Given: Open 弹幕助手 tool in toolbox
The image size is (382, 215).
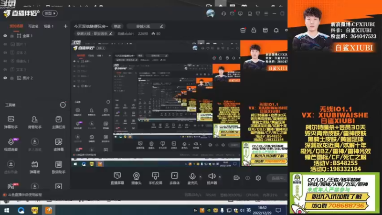Looking at the screenshot, I should tap(11, 122).
